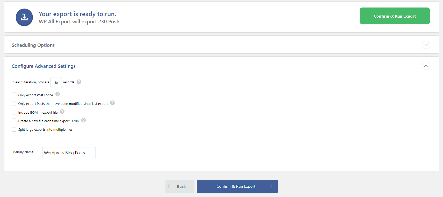Check Create a new file each time

click(x=14, y=121)
